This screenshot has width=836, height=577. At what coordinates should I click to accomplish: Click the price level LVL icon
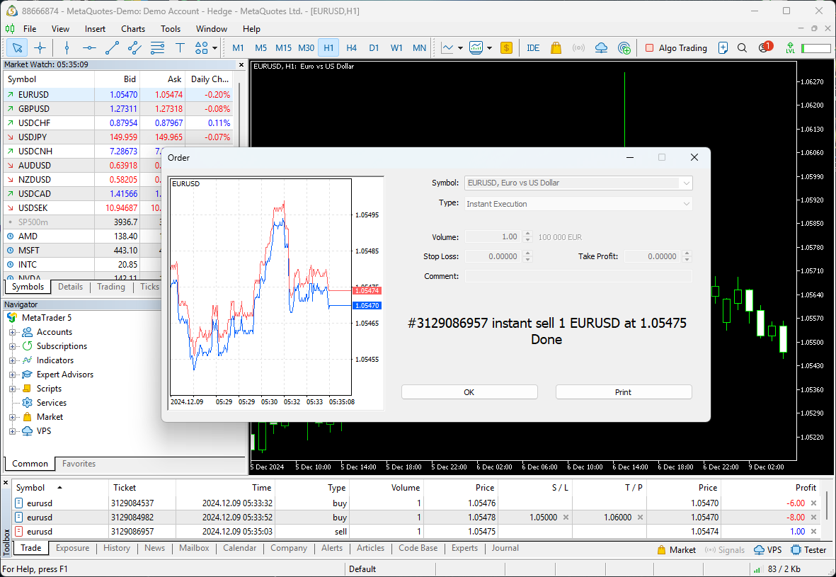coord(790,48)
